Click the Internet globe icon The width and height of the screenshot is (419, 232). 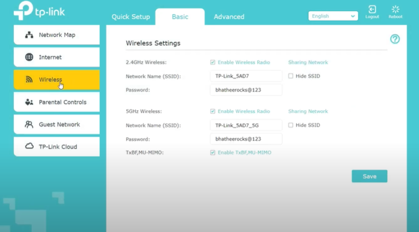click(29, 57)
